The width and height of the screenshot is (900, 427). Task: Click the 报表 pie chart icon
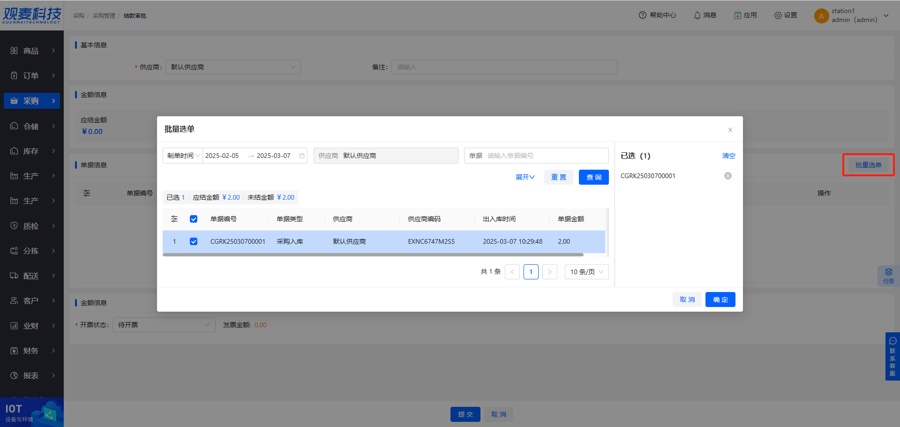(14, 375)
